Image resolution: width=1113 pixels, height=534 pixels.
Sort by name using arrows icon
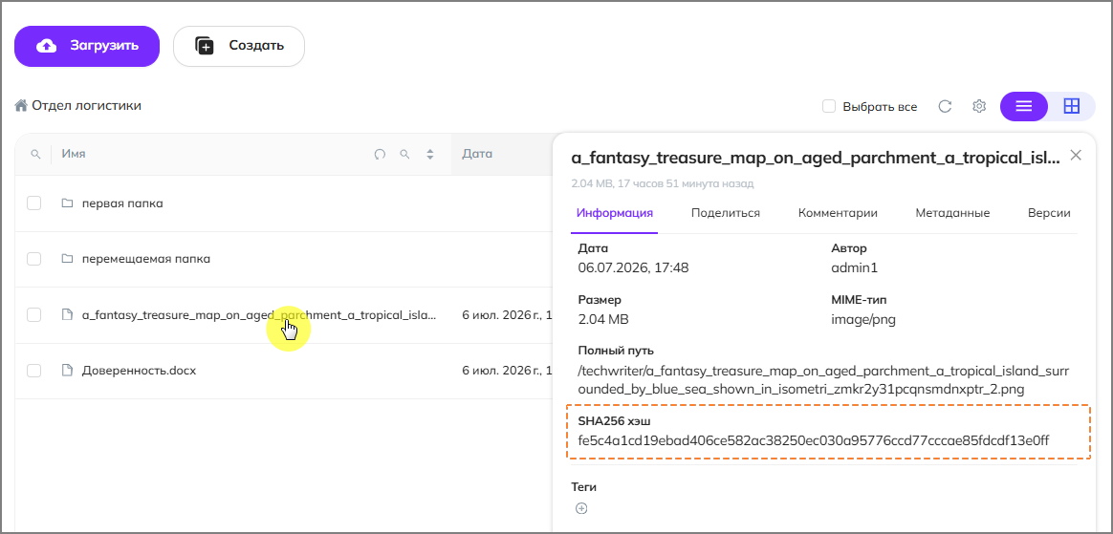click(429, 154)
